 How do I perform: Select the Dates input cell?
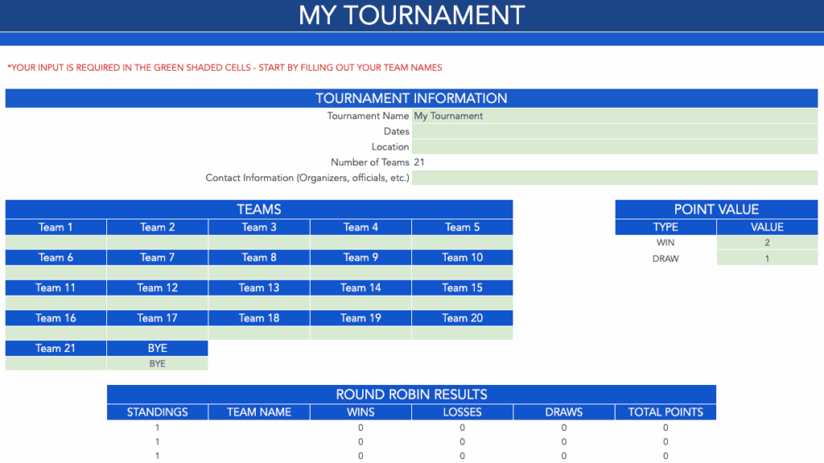[616, 131]
